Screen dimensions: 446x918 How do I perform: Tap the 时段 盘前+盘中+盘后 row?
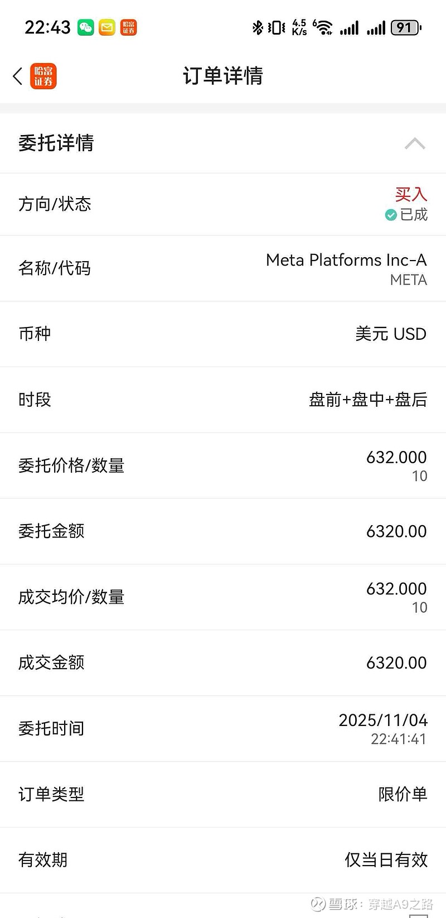pyautogui.click(x=223, y=400)
